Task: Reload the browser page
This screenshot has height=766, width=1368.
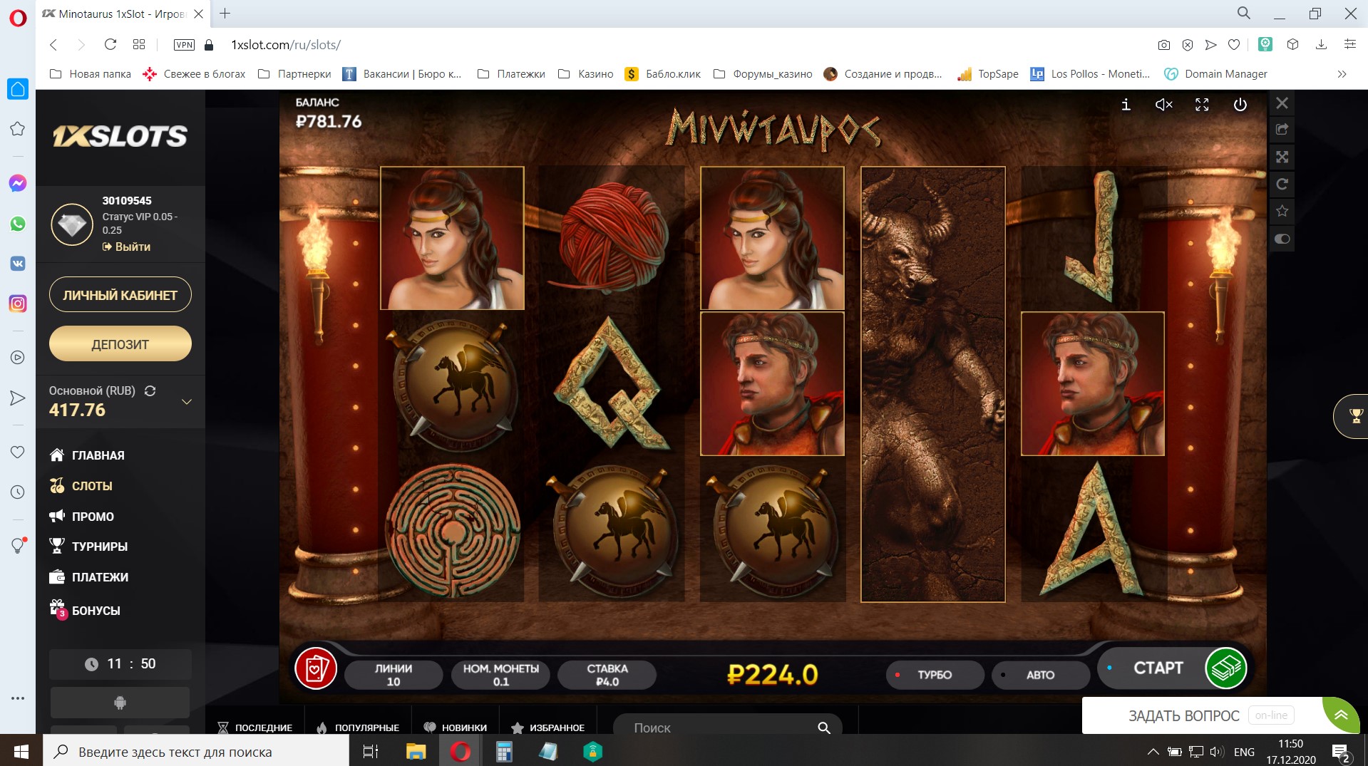Action: pyautogui.click(x=110, y=44)
